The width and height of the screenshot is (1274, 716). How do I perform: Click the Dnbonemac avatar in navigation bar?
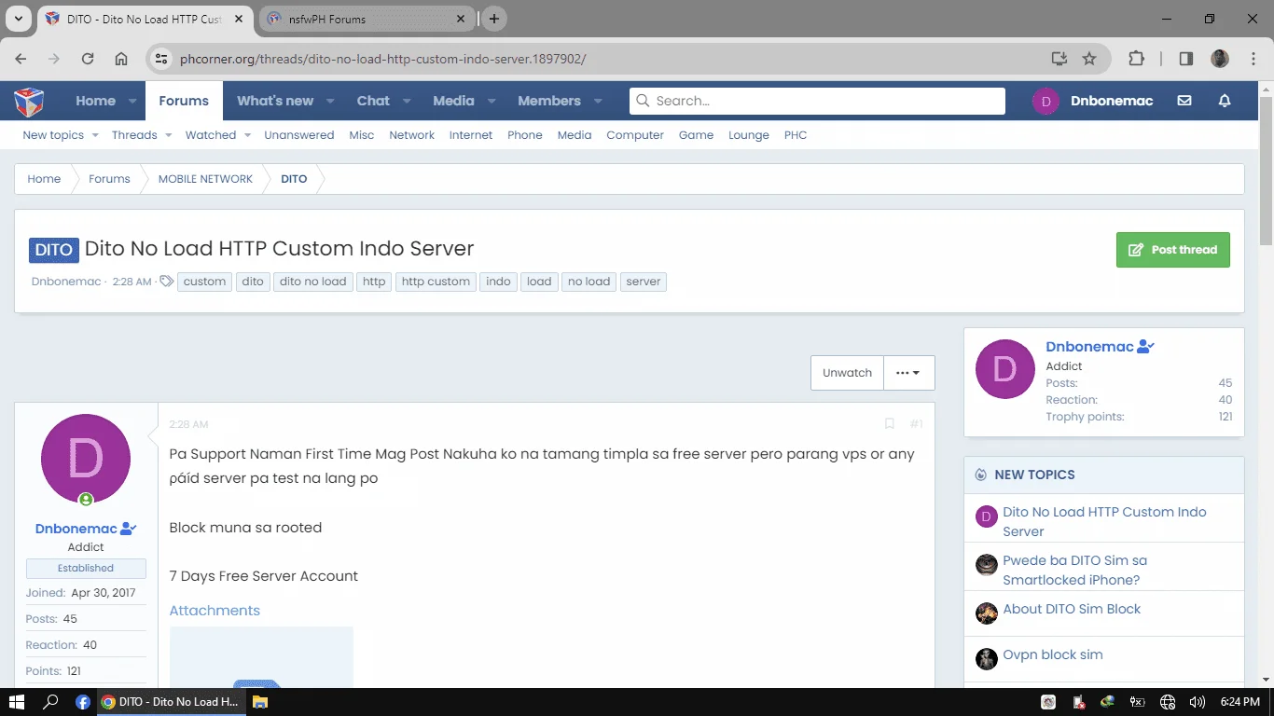click(1046, 101)
